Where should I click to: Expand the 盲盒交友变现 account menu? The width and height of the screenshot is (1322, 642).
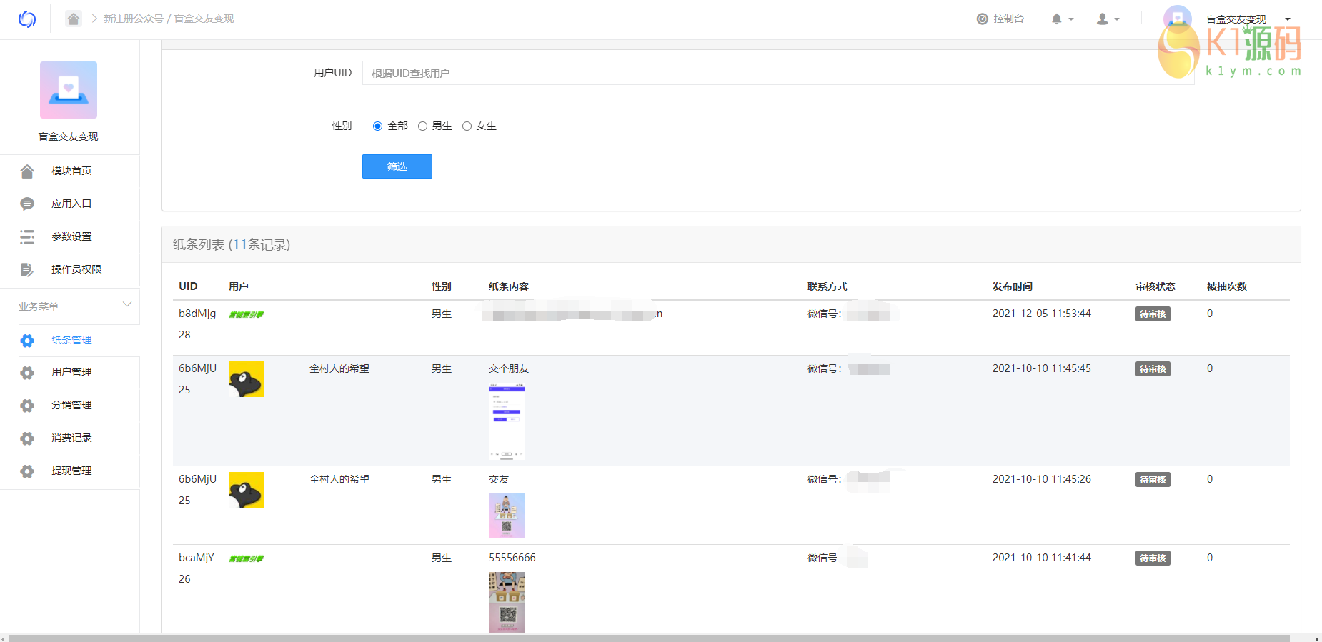point(1247,19)
